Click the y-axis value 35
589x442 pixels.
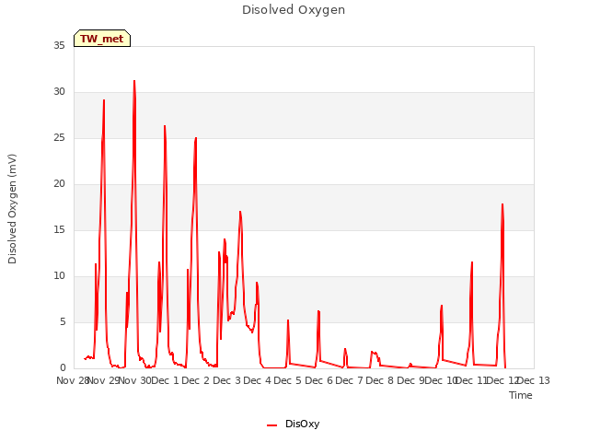(59, 45)
